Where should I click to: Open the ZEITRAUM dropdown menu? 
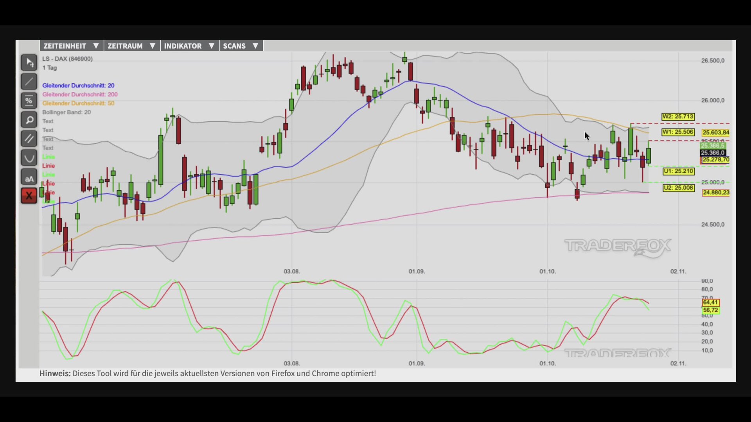(x=132, y=46)
